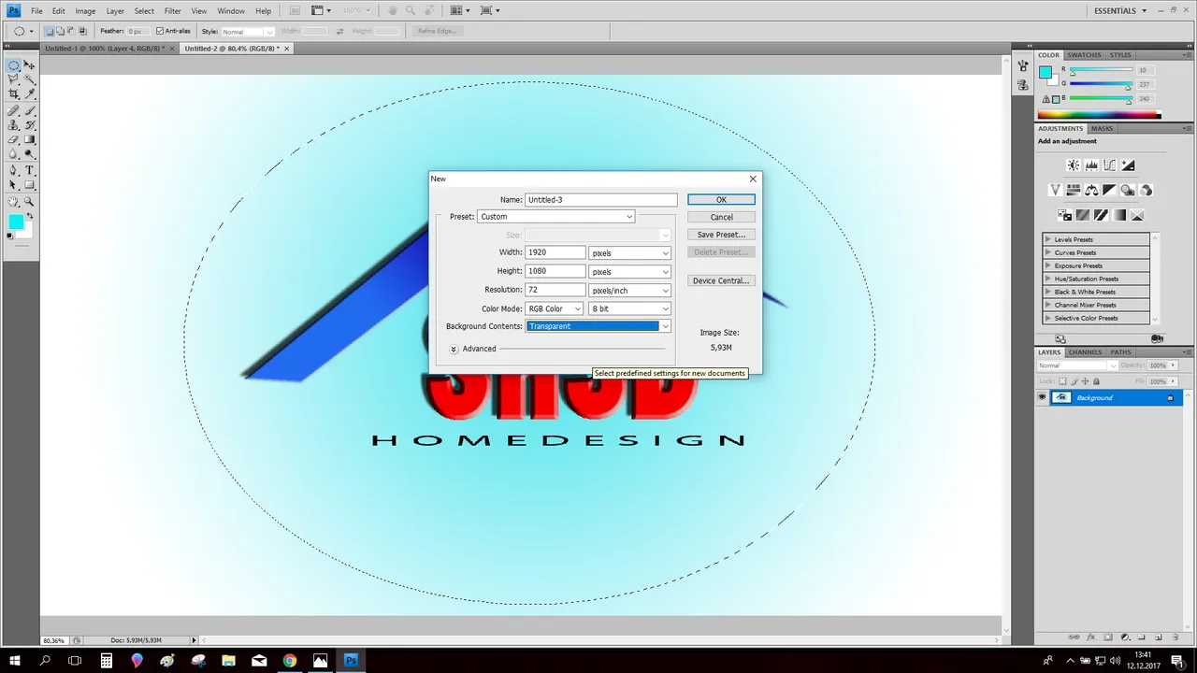Switch to the Masks tab
Image resolution: width=1197 pixels, height=673 pixels.
[1103, 128]
